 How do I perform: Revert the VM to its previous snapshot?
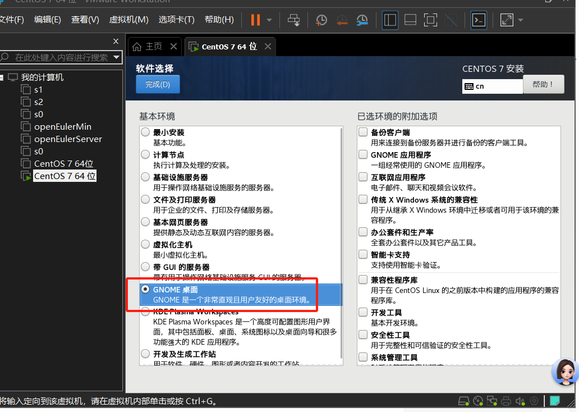pos(342,20)
